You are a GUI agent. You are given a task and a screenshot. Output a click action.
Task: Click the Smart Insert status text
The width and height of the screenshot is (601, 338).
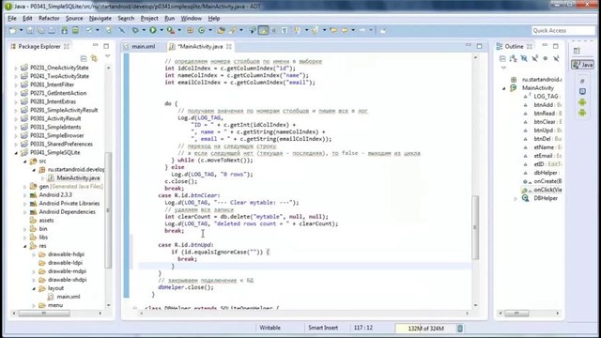pyautogui.click(x=323, y=328)
